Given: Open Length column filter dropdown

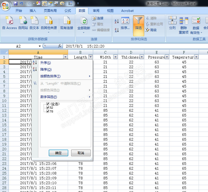Looking at the screenshot, I should (90, 57).
